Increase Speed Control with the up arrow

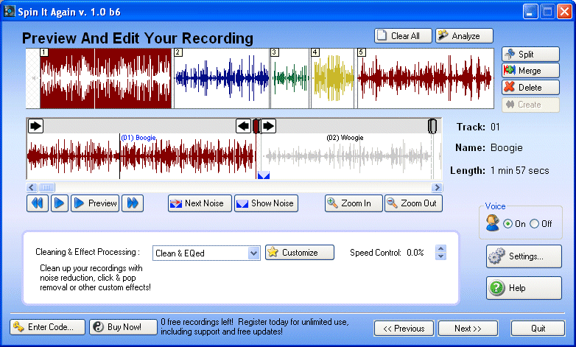(440, 249)
